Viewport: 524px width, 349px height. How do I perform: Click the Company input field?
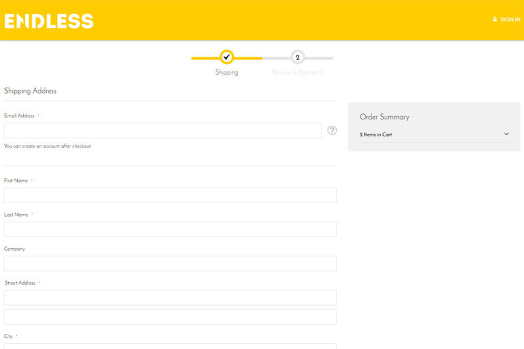pos(170,263)
